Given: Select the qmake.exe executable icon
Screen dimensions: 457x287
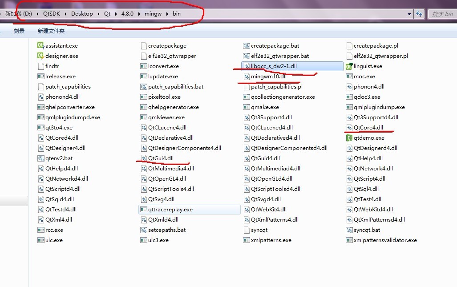Looking at the screenshot, I should [247, 107].
